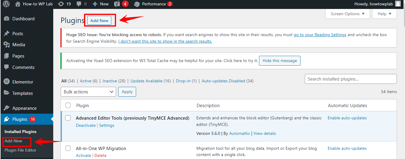Click the user avatar next to Howdy
The height and width of the screenshot is (159, 405).
pos(398,4)
